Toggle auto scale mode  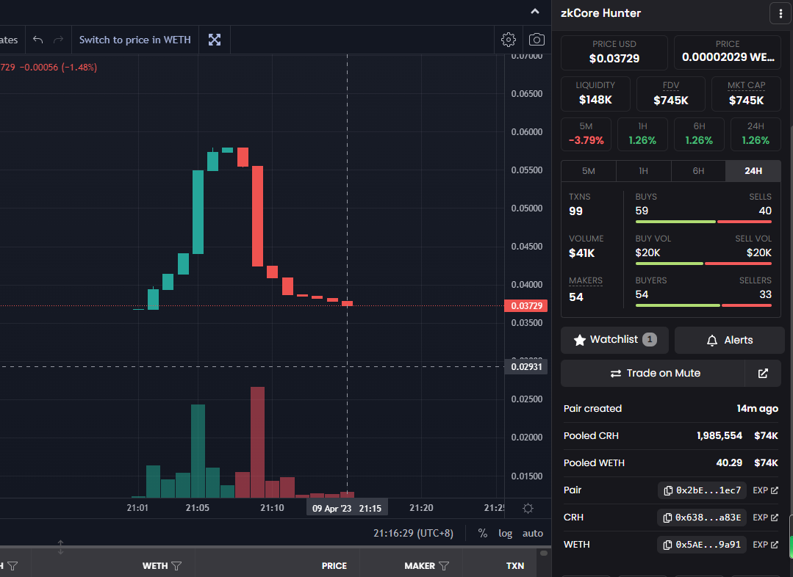click(x=533, y=533)
